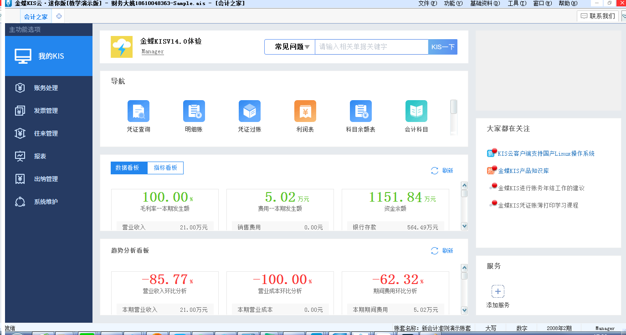Click the 费用--本期发生额 card
This screenshot has height=335, width=626.
[x=280, y=210]
